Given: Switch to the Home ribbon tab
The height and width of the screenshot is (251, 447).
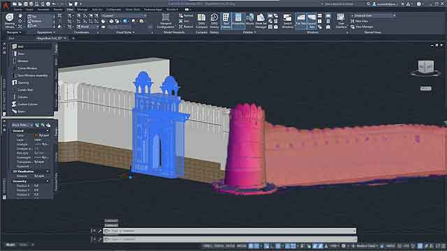Looking at the screenshot, I should pos(17,9).
